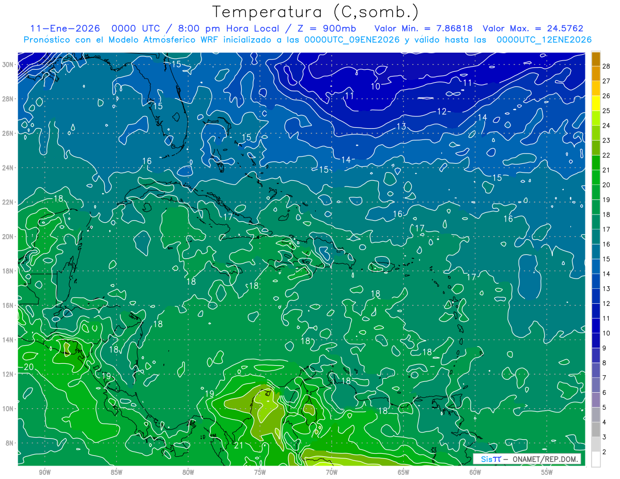Click the '20' contour label near Central America
The image size is (620, 479).
tap(28, 367)
